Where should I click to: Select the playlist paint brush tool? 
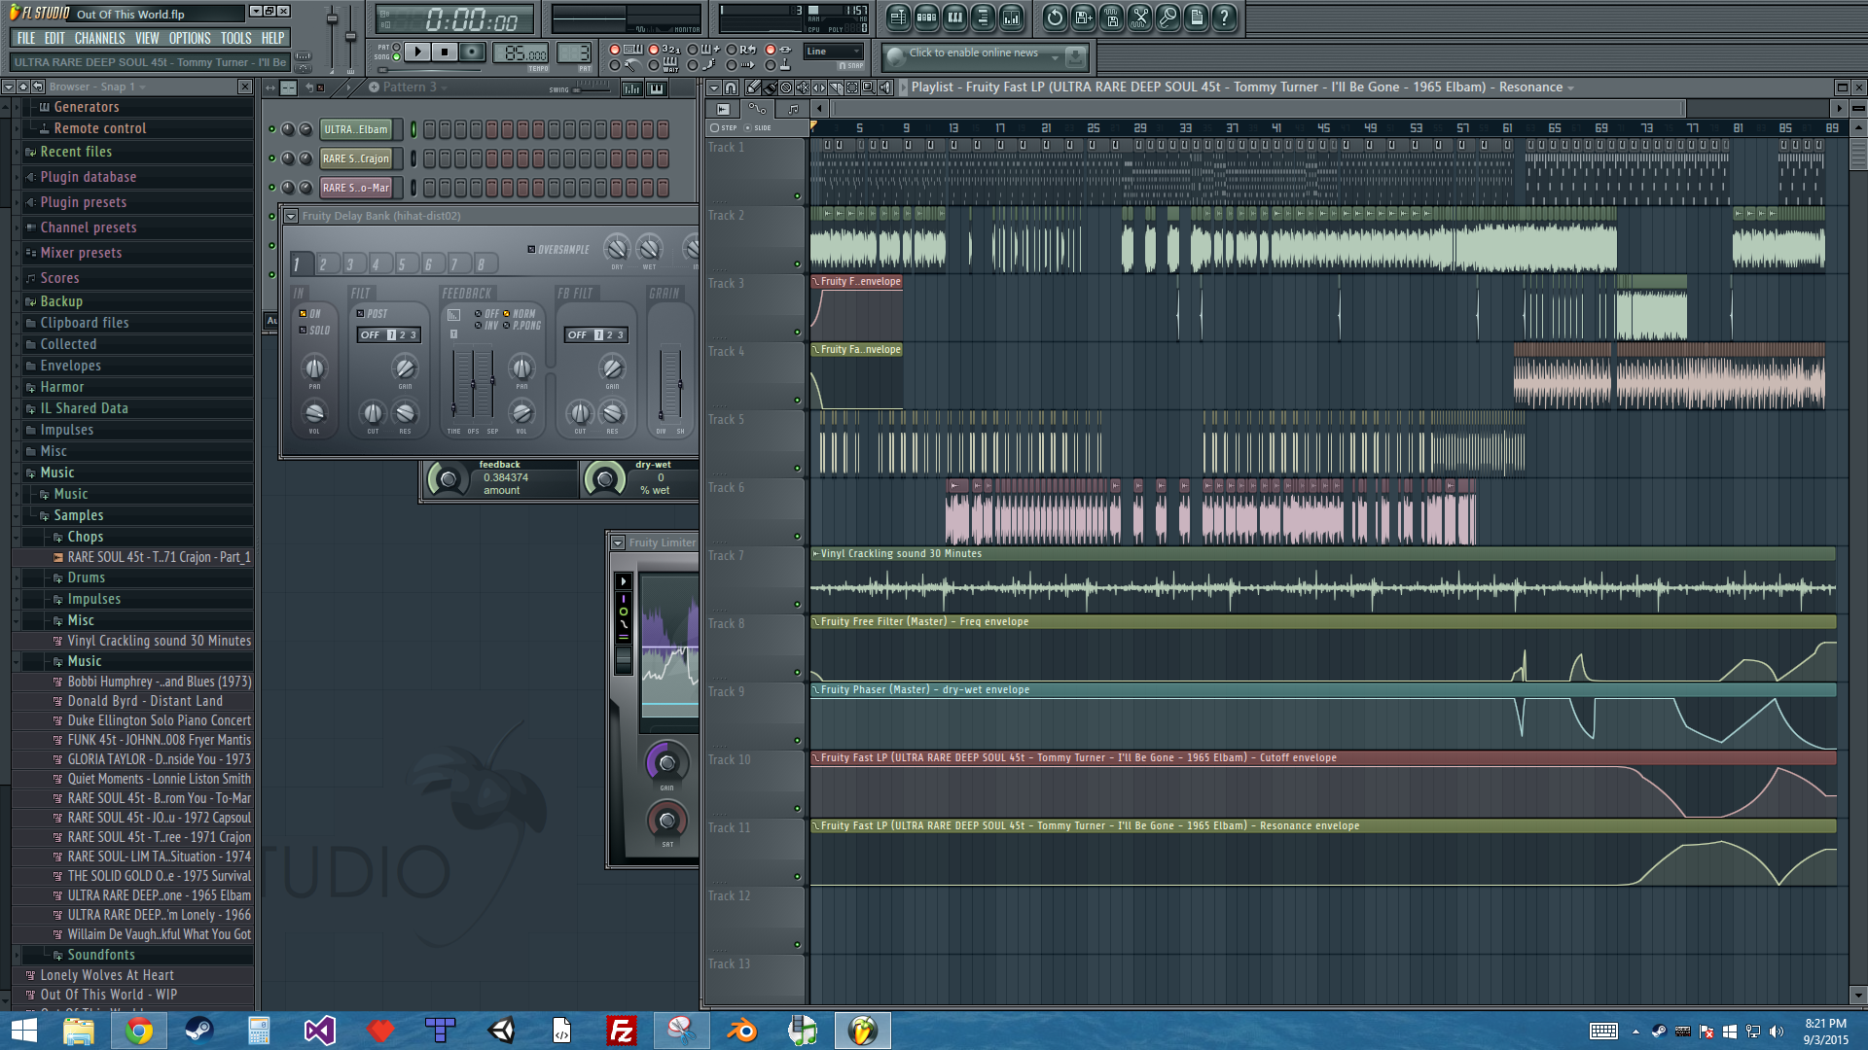(x=770, y=87)
